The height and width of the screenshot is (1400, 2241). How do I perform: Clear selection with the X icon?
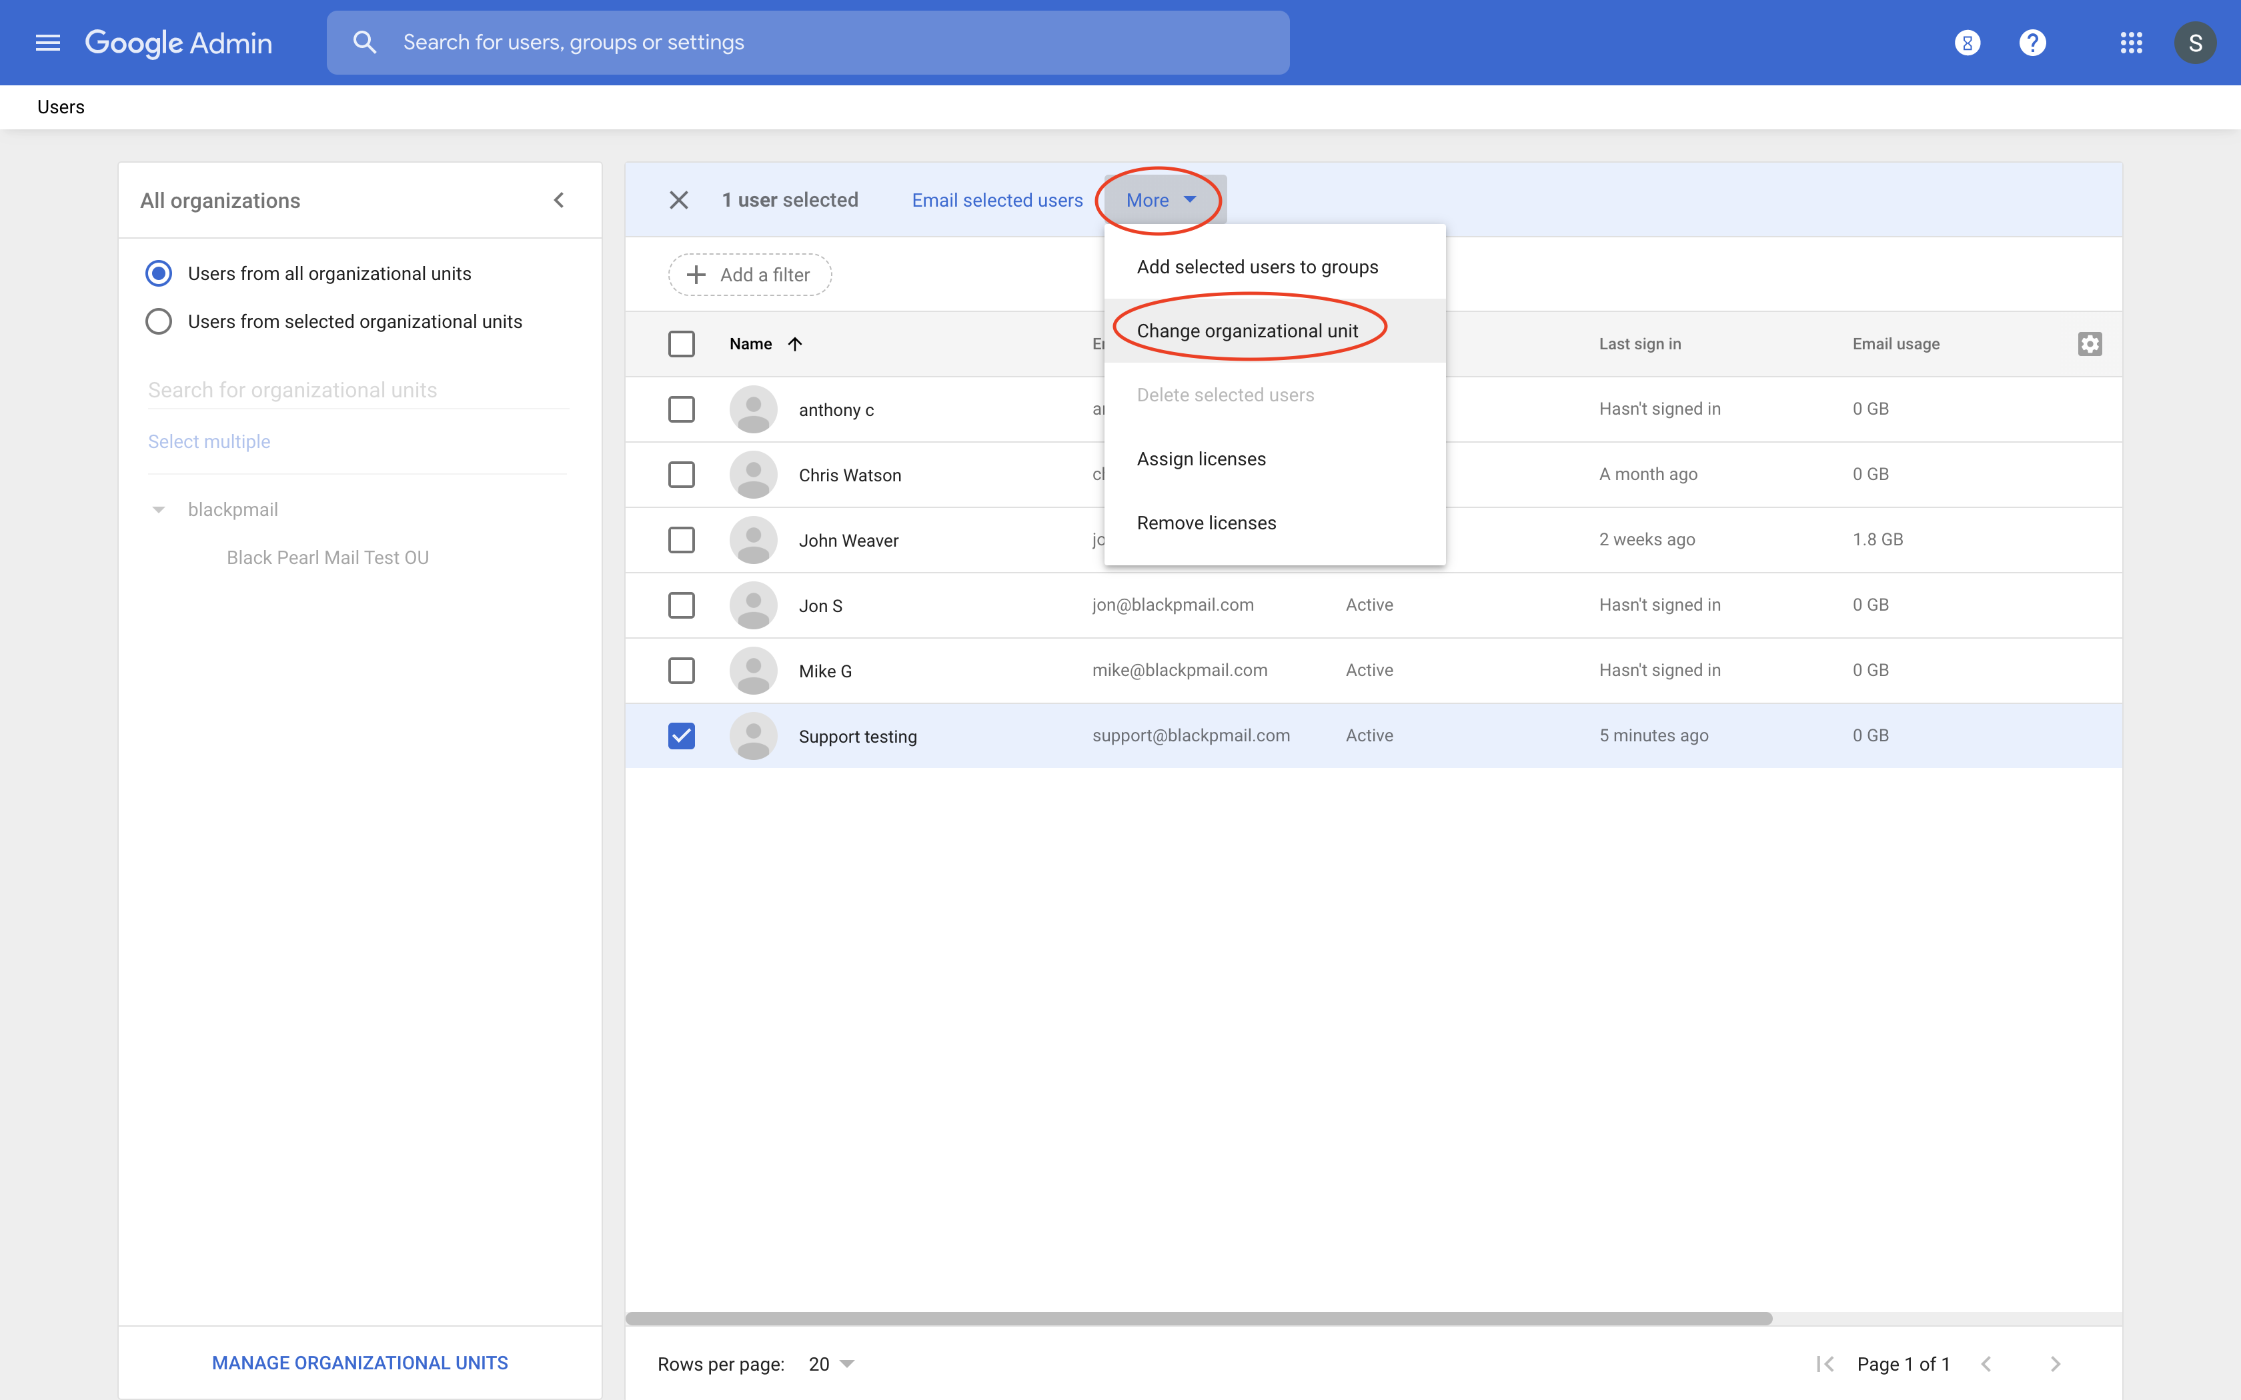679,200
